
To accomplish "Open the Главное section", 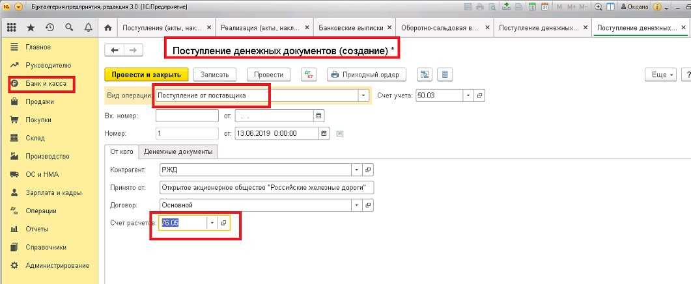I will pos(38,47).
